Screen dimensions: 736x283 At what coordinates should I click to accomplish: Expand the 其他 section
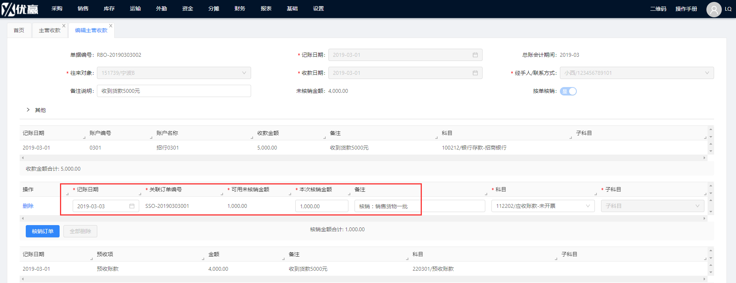(x=28, y=110)
